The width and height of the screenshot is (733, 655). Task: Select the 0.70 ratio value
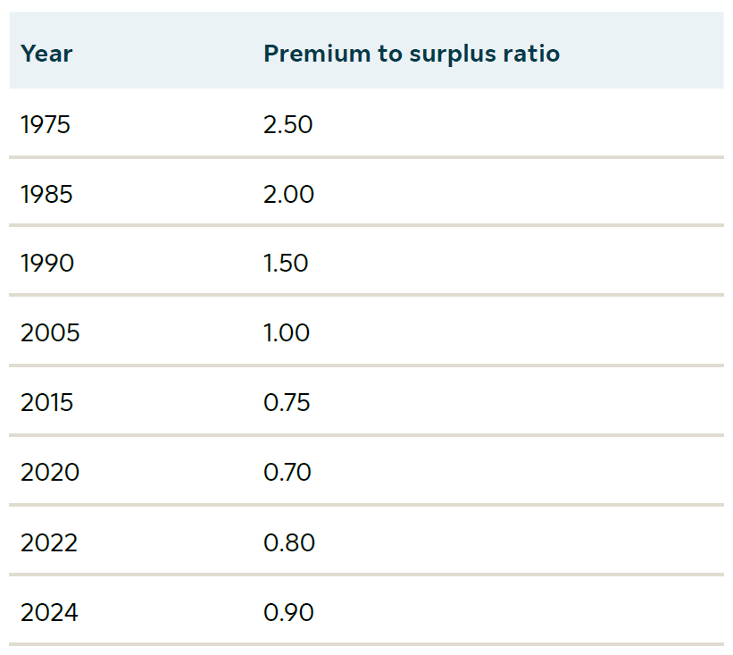coord(287,473)
